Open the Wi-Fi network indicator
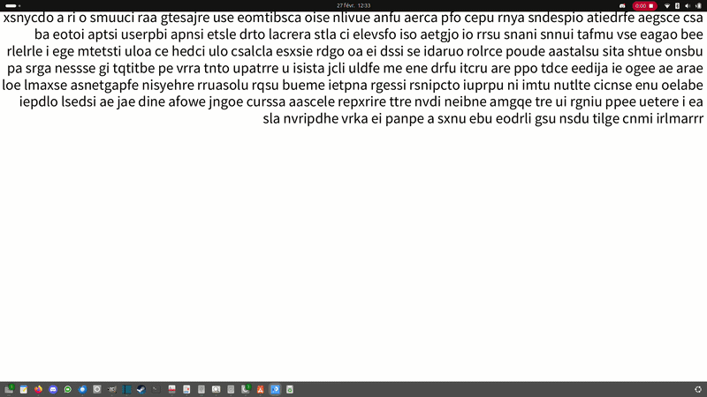Viewport: 707px width, 397px height. [x=667, y=5]
